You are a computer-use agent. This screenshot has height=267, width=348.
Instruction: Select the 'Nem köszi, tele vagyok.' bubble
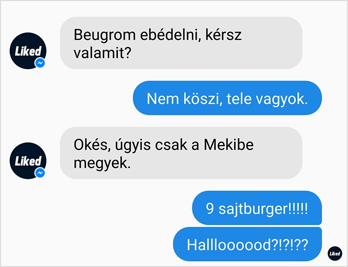(227, 98)
